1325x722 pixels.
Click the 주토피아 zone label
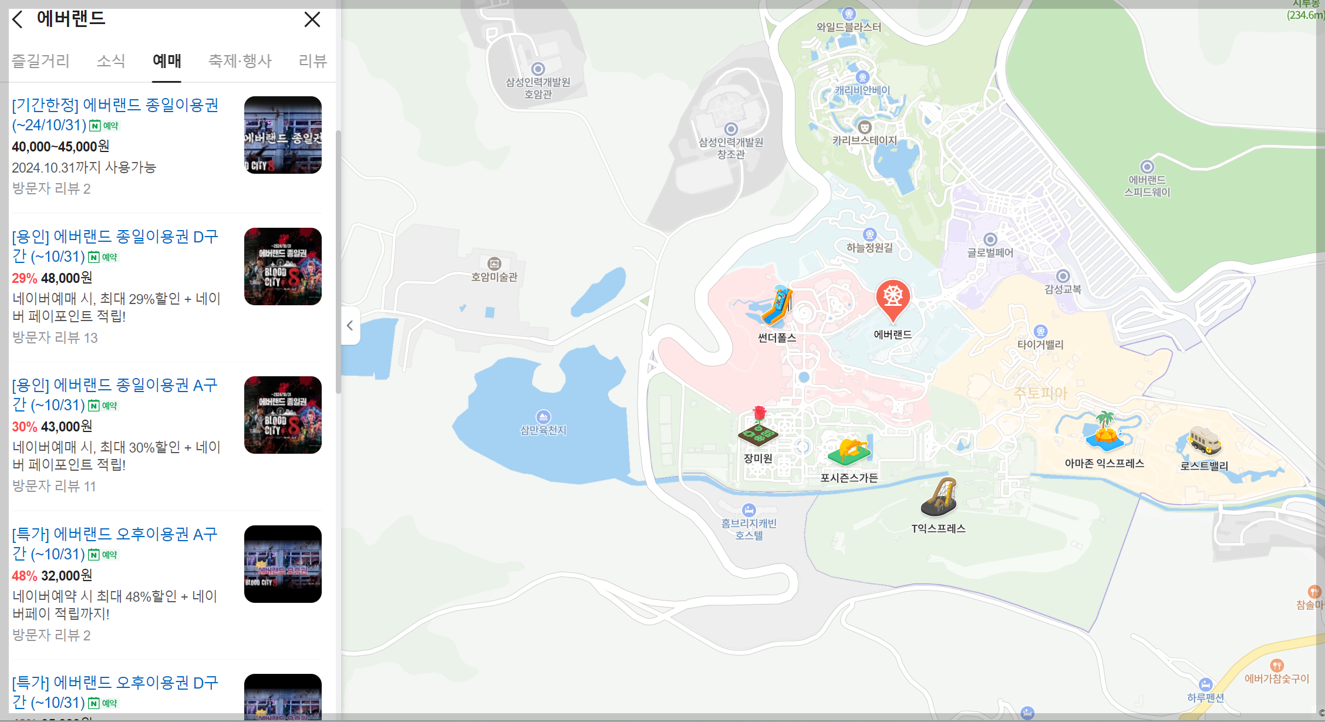click(x=1040, y=393)
